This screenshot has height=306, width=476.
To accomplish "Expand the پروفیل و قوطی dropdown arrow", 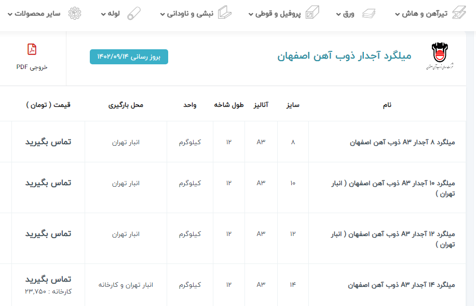I will [x=251, y=14].
